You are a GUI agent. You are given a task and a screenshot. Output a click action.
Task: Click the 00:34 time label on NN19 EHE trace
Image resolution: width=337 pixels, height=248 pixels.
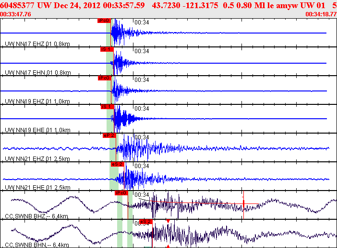[x=142, y=109]
